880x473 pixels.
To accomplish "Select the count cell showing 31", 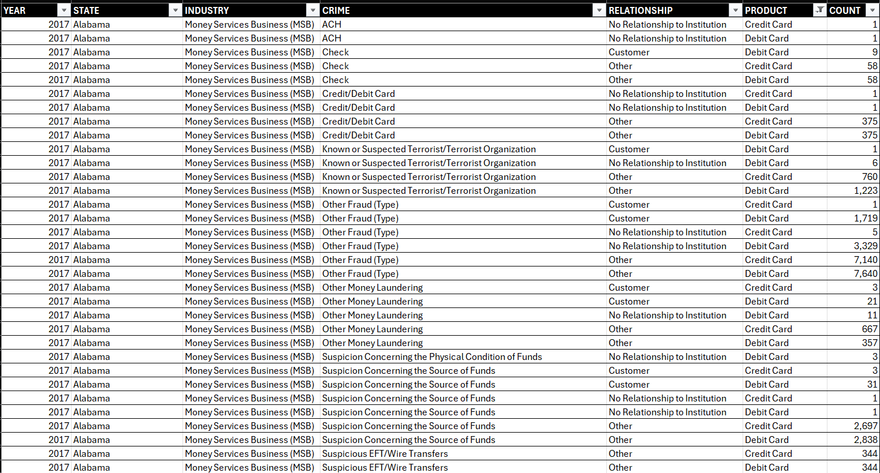I will point(853,384).
